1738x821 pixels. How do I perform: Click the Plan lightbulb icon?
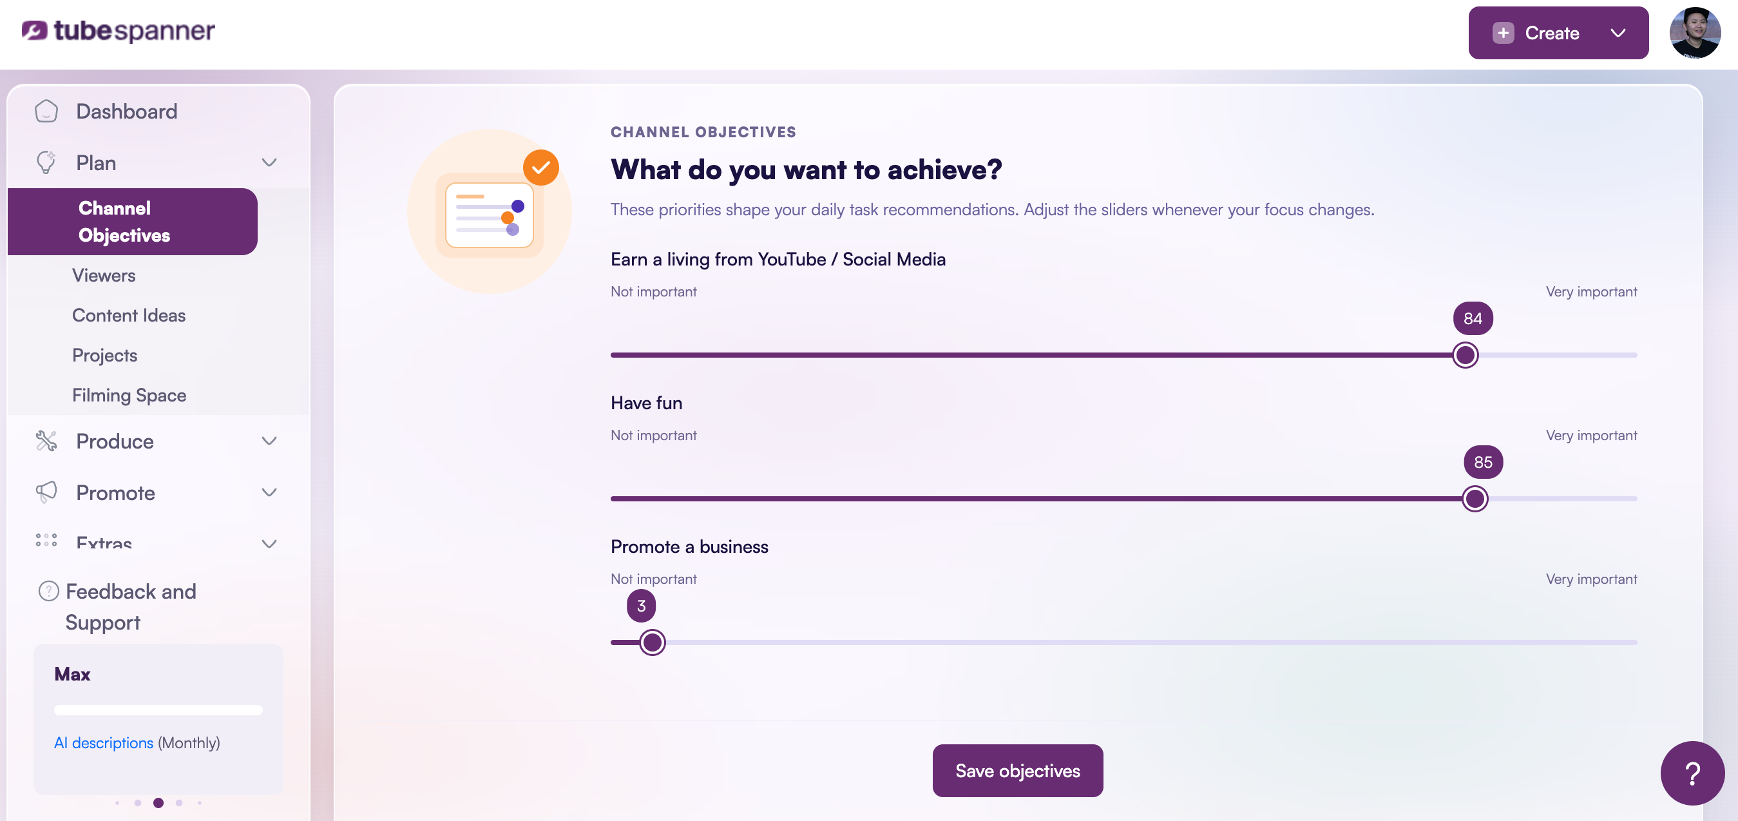click(46, 162)
